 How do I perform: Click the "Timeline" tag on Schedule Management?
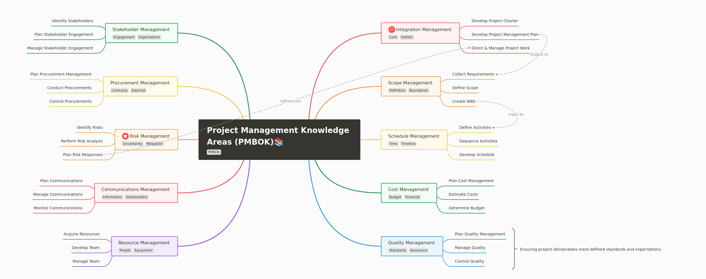[x=408, y=144]
